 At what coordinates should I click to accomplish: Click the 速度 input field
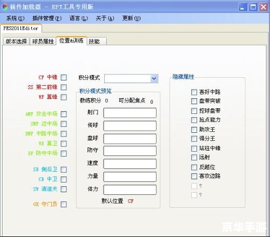pyautogui.click(x=130, y=164)
